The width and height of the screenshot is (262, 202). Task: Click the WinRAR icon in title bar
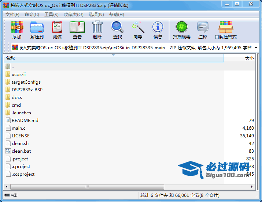(6, 5)
